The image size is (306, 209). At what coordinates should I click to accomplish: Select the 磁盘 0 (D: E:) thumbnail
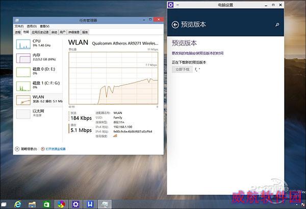click(23, 72)
